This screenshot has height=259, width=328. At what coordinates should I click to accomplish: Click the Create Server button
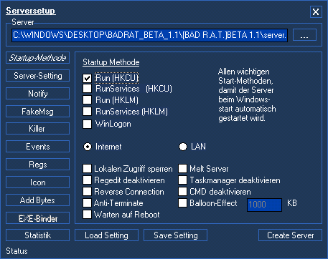pyautogui.click(x=290, y=235)
